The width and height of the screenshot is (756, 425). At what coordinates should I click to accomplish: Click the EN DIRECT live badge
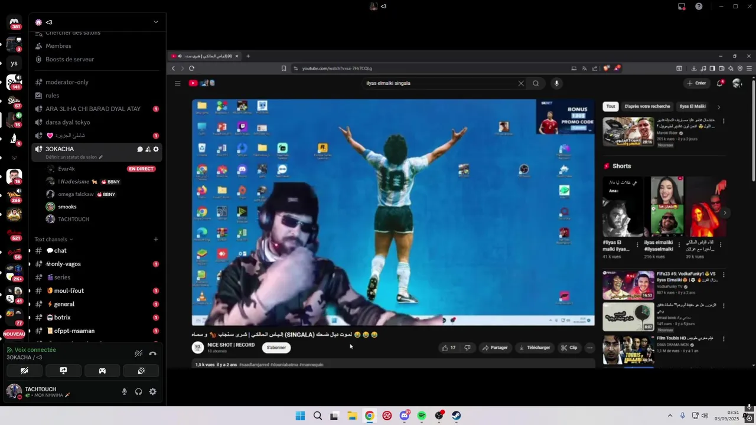click(x=141, y=169)
